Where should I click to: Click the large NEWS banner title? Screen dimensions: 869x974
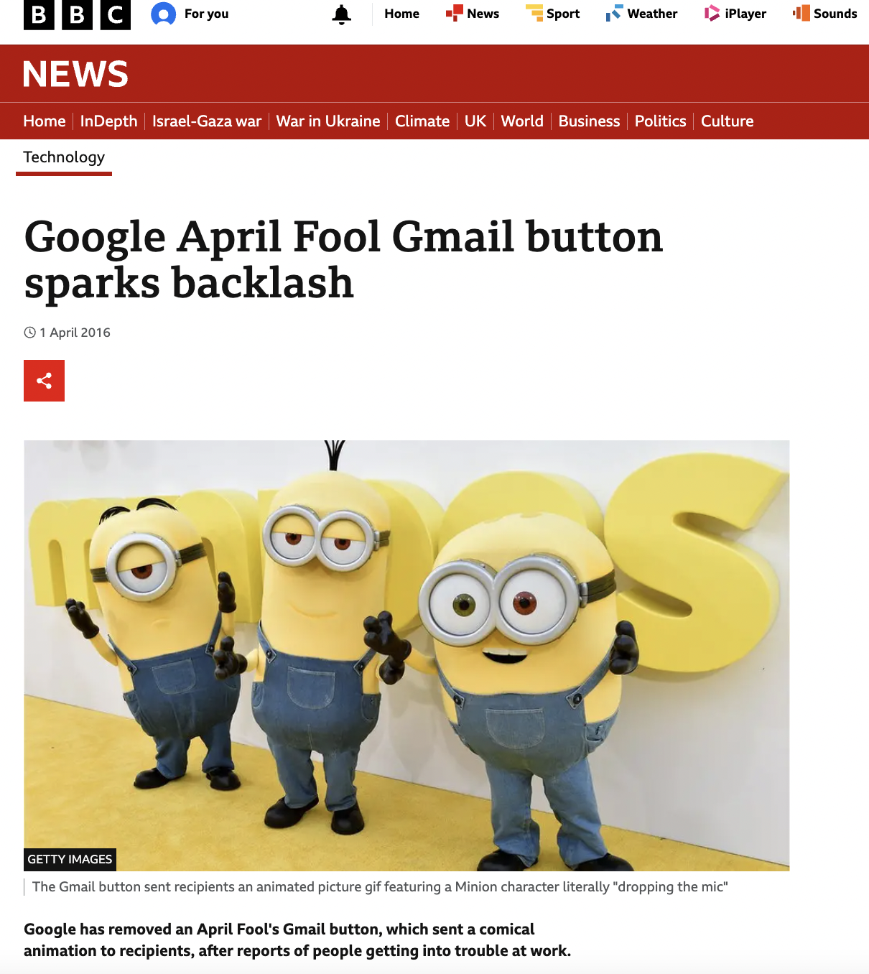point(75,74)
